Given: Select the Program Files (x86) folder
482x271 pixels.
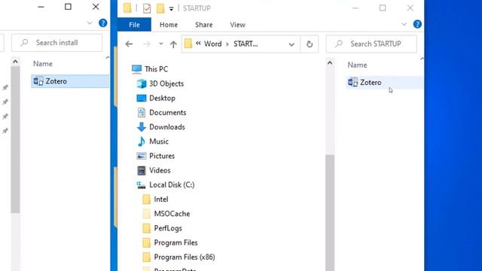Looking at the screenshot, I should 184,257.
